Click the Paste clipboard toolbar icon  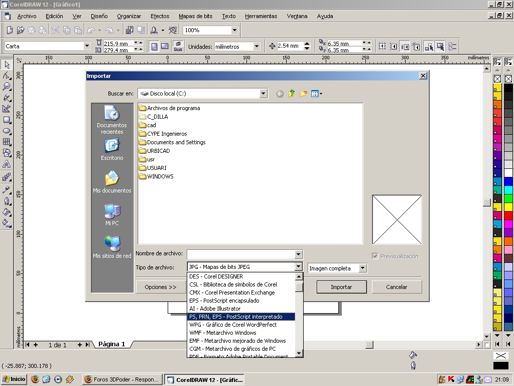[x=78, y=30]
